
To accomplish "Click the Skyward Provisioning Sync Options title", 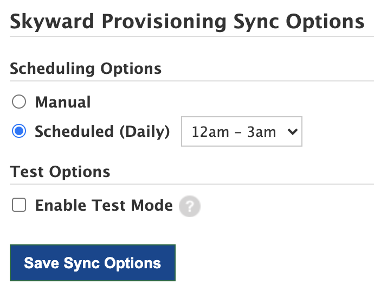I will (187, 22).
